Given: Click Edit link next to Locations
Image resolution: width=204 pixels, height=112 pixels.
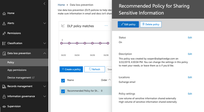Looking at the screenshot, I should point(190,77).
